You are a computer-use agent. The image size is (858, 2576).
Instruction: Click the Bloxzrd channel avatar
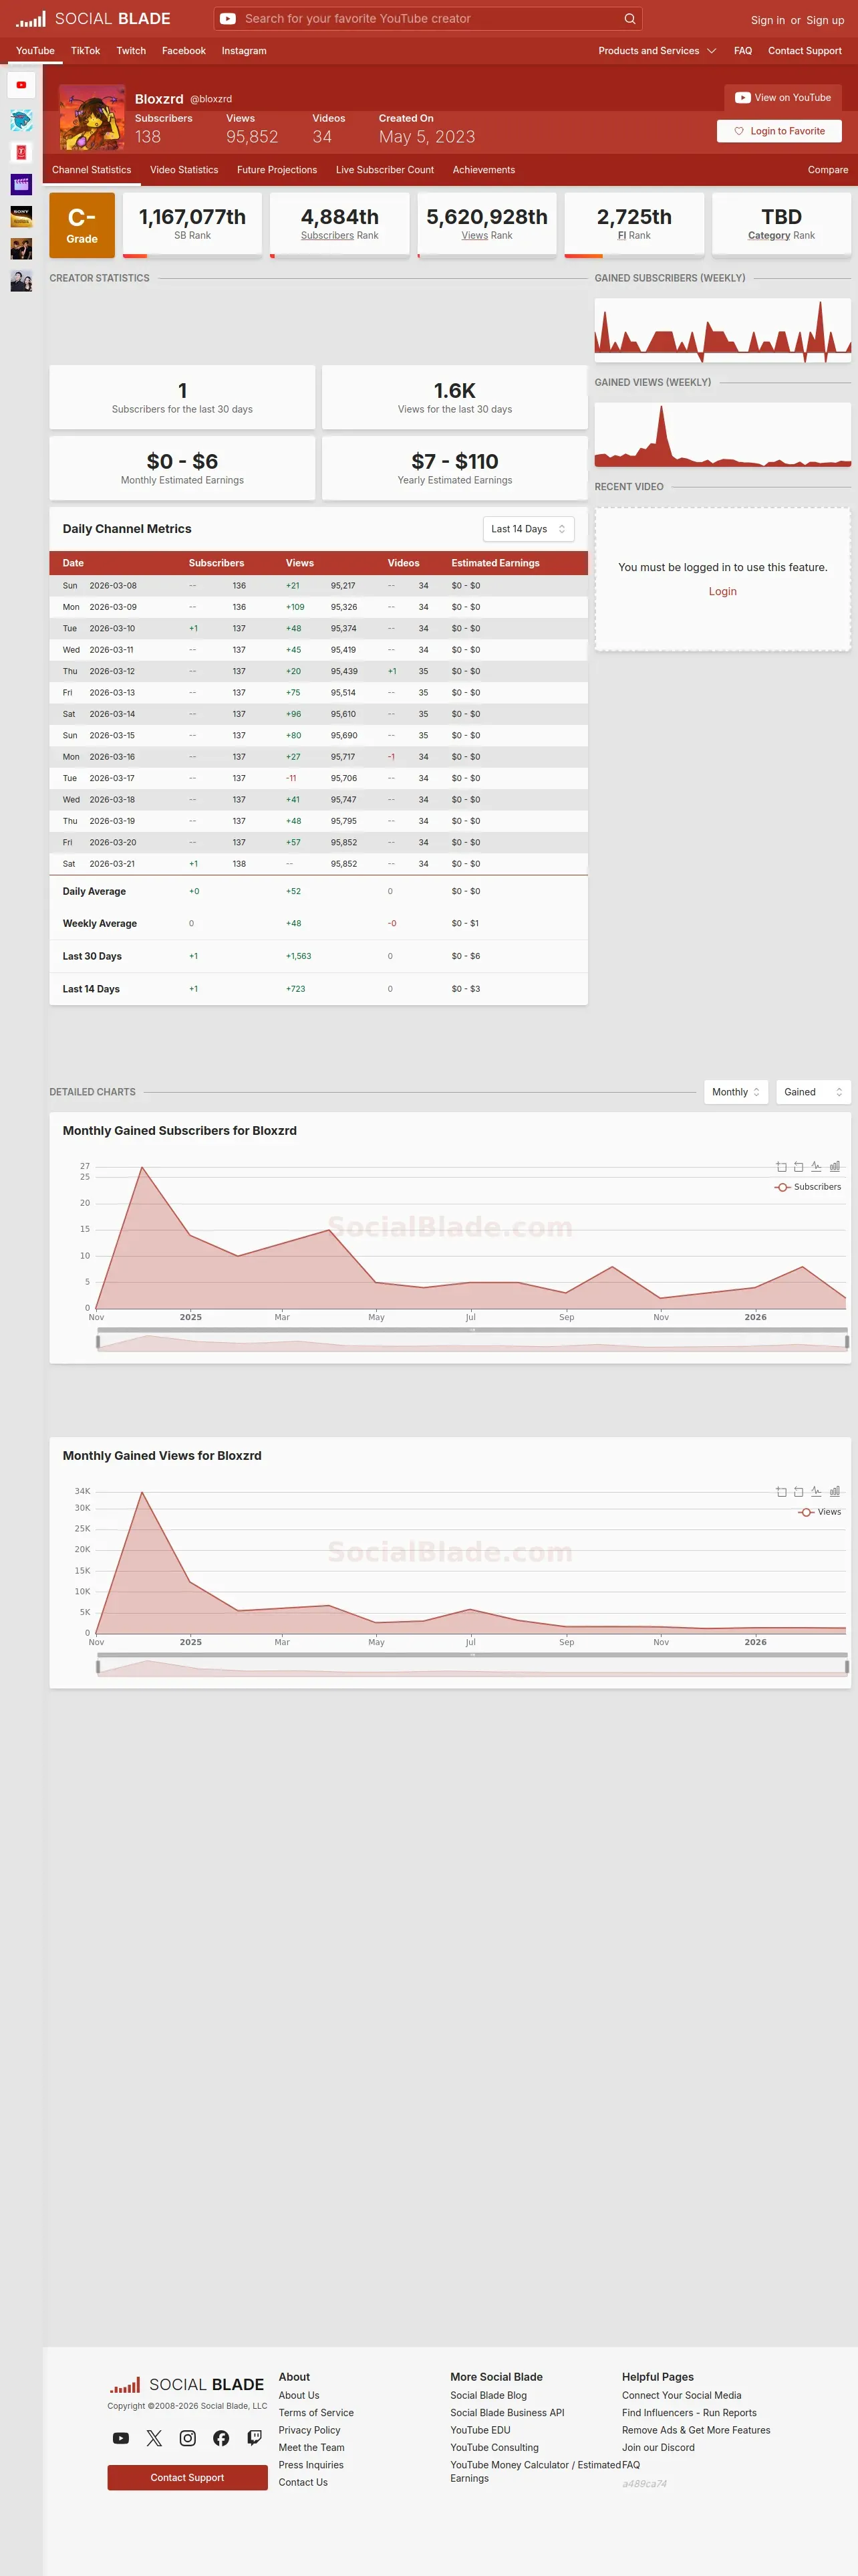tap(92, 117)
